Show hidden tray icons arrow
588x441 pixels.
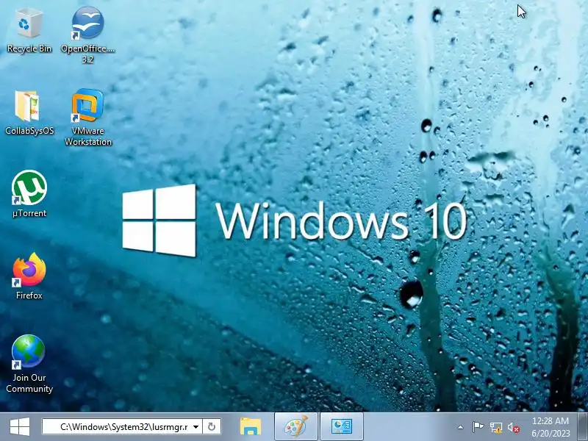click(460, 427)
